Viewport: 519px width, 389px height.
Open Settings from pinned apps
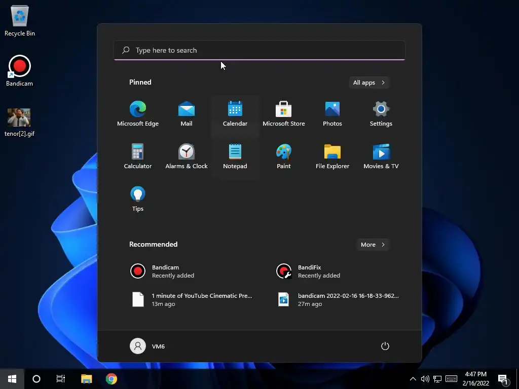(381, 114)
